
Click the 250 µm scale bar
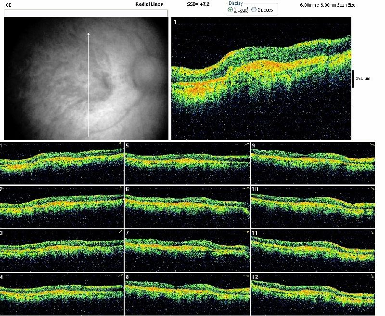354,78
